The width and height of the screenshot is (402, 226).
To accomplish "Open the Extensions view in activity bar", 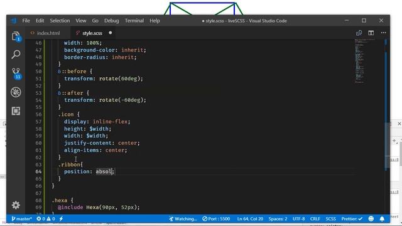I will (x=16, y=110).
